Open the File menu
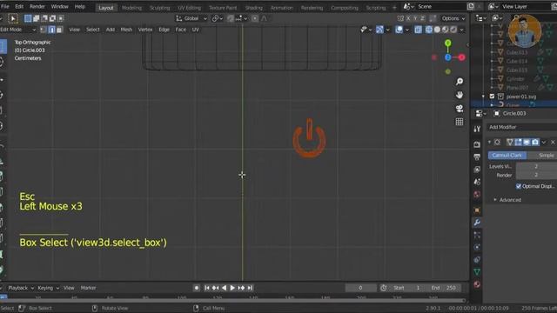557x313 pixels. coord(5,7)
